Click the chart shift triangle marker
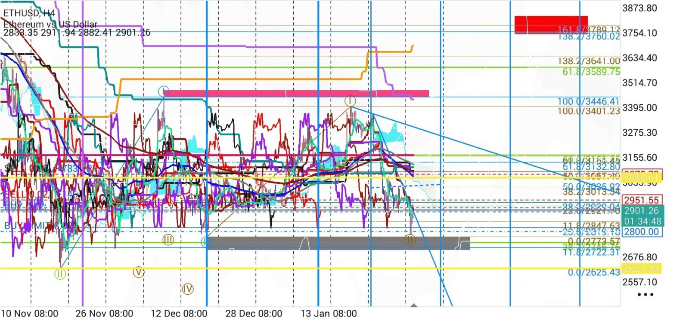 coord(414,305)
